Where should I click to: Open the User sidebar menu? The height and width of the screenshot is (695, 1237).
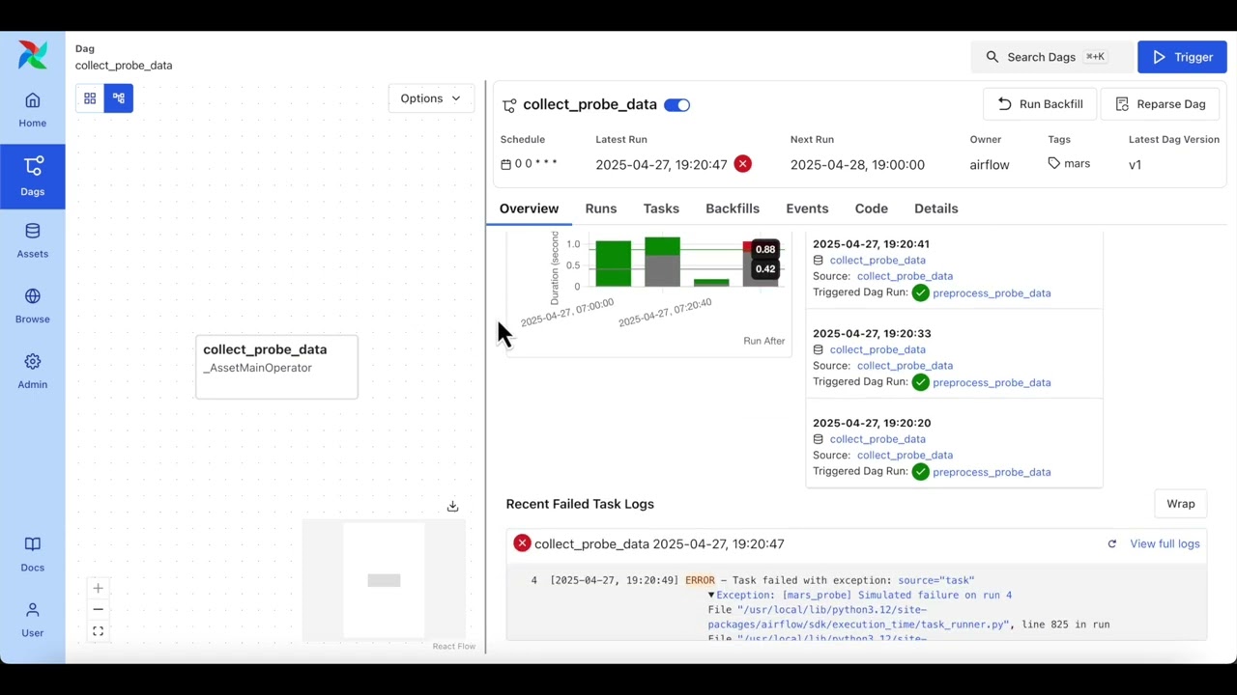tap(32, 621)
